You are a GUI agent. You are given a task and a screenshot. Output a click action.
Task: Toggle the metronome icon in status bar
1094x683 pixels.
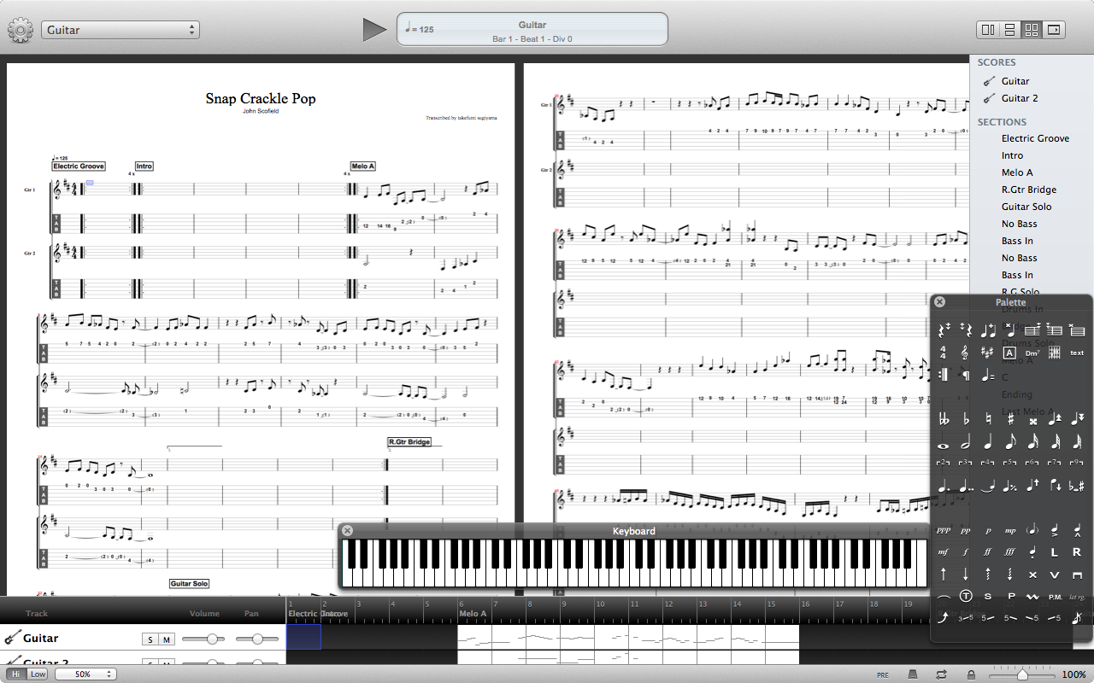913,674
